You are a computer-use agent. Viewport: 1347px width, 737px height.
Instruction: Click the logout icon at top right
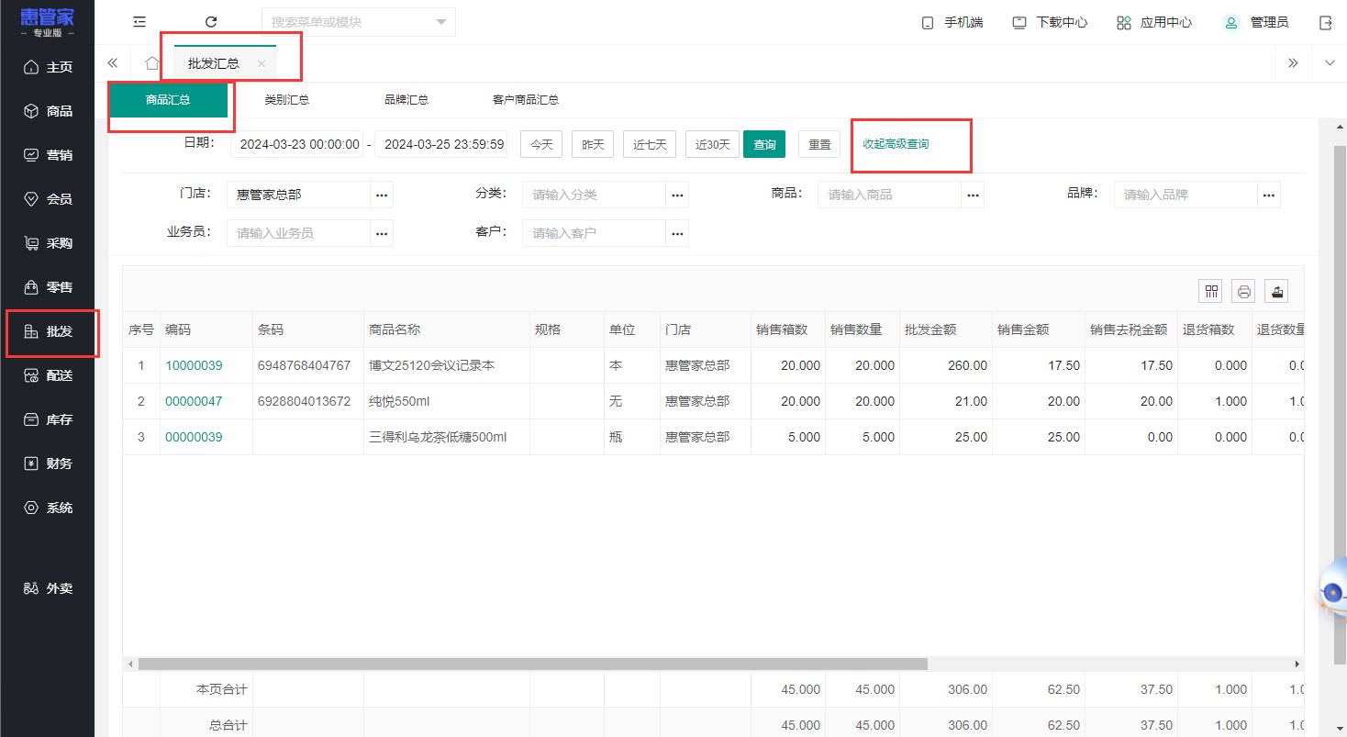point(1325,22)
